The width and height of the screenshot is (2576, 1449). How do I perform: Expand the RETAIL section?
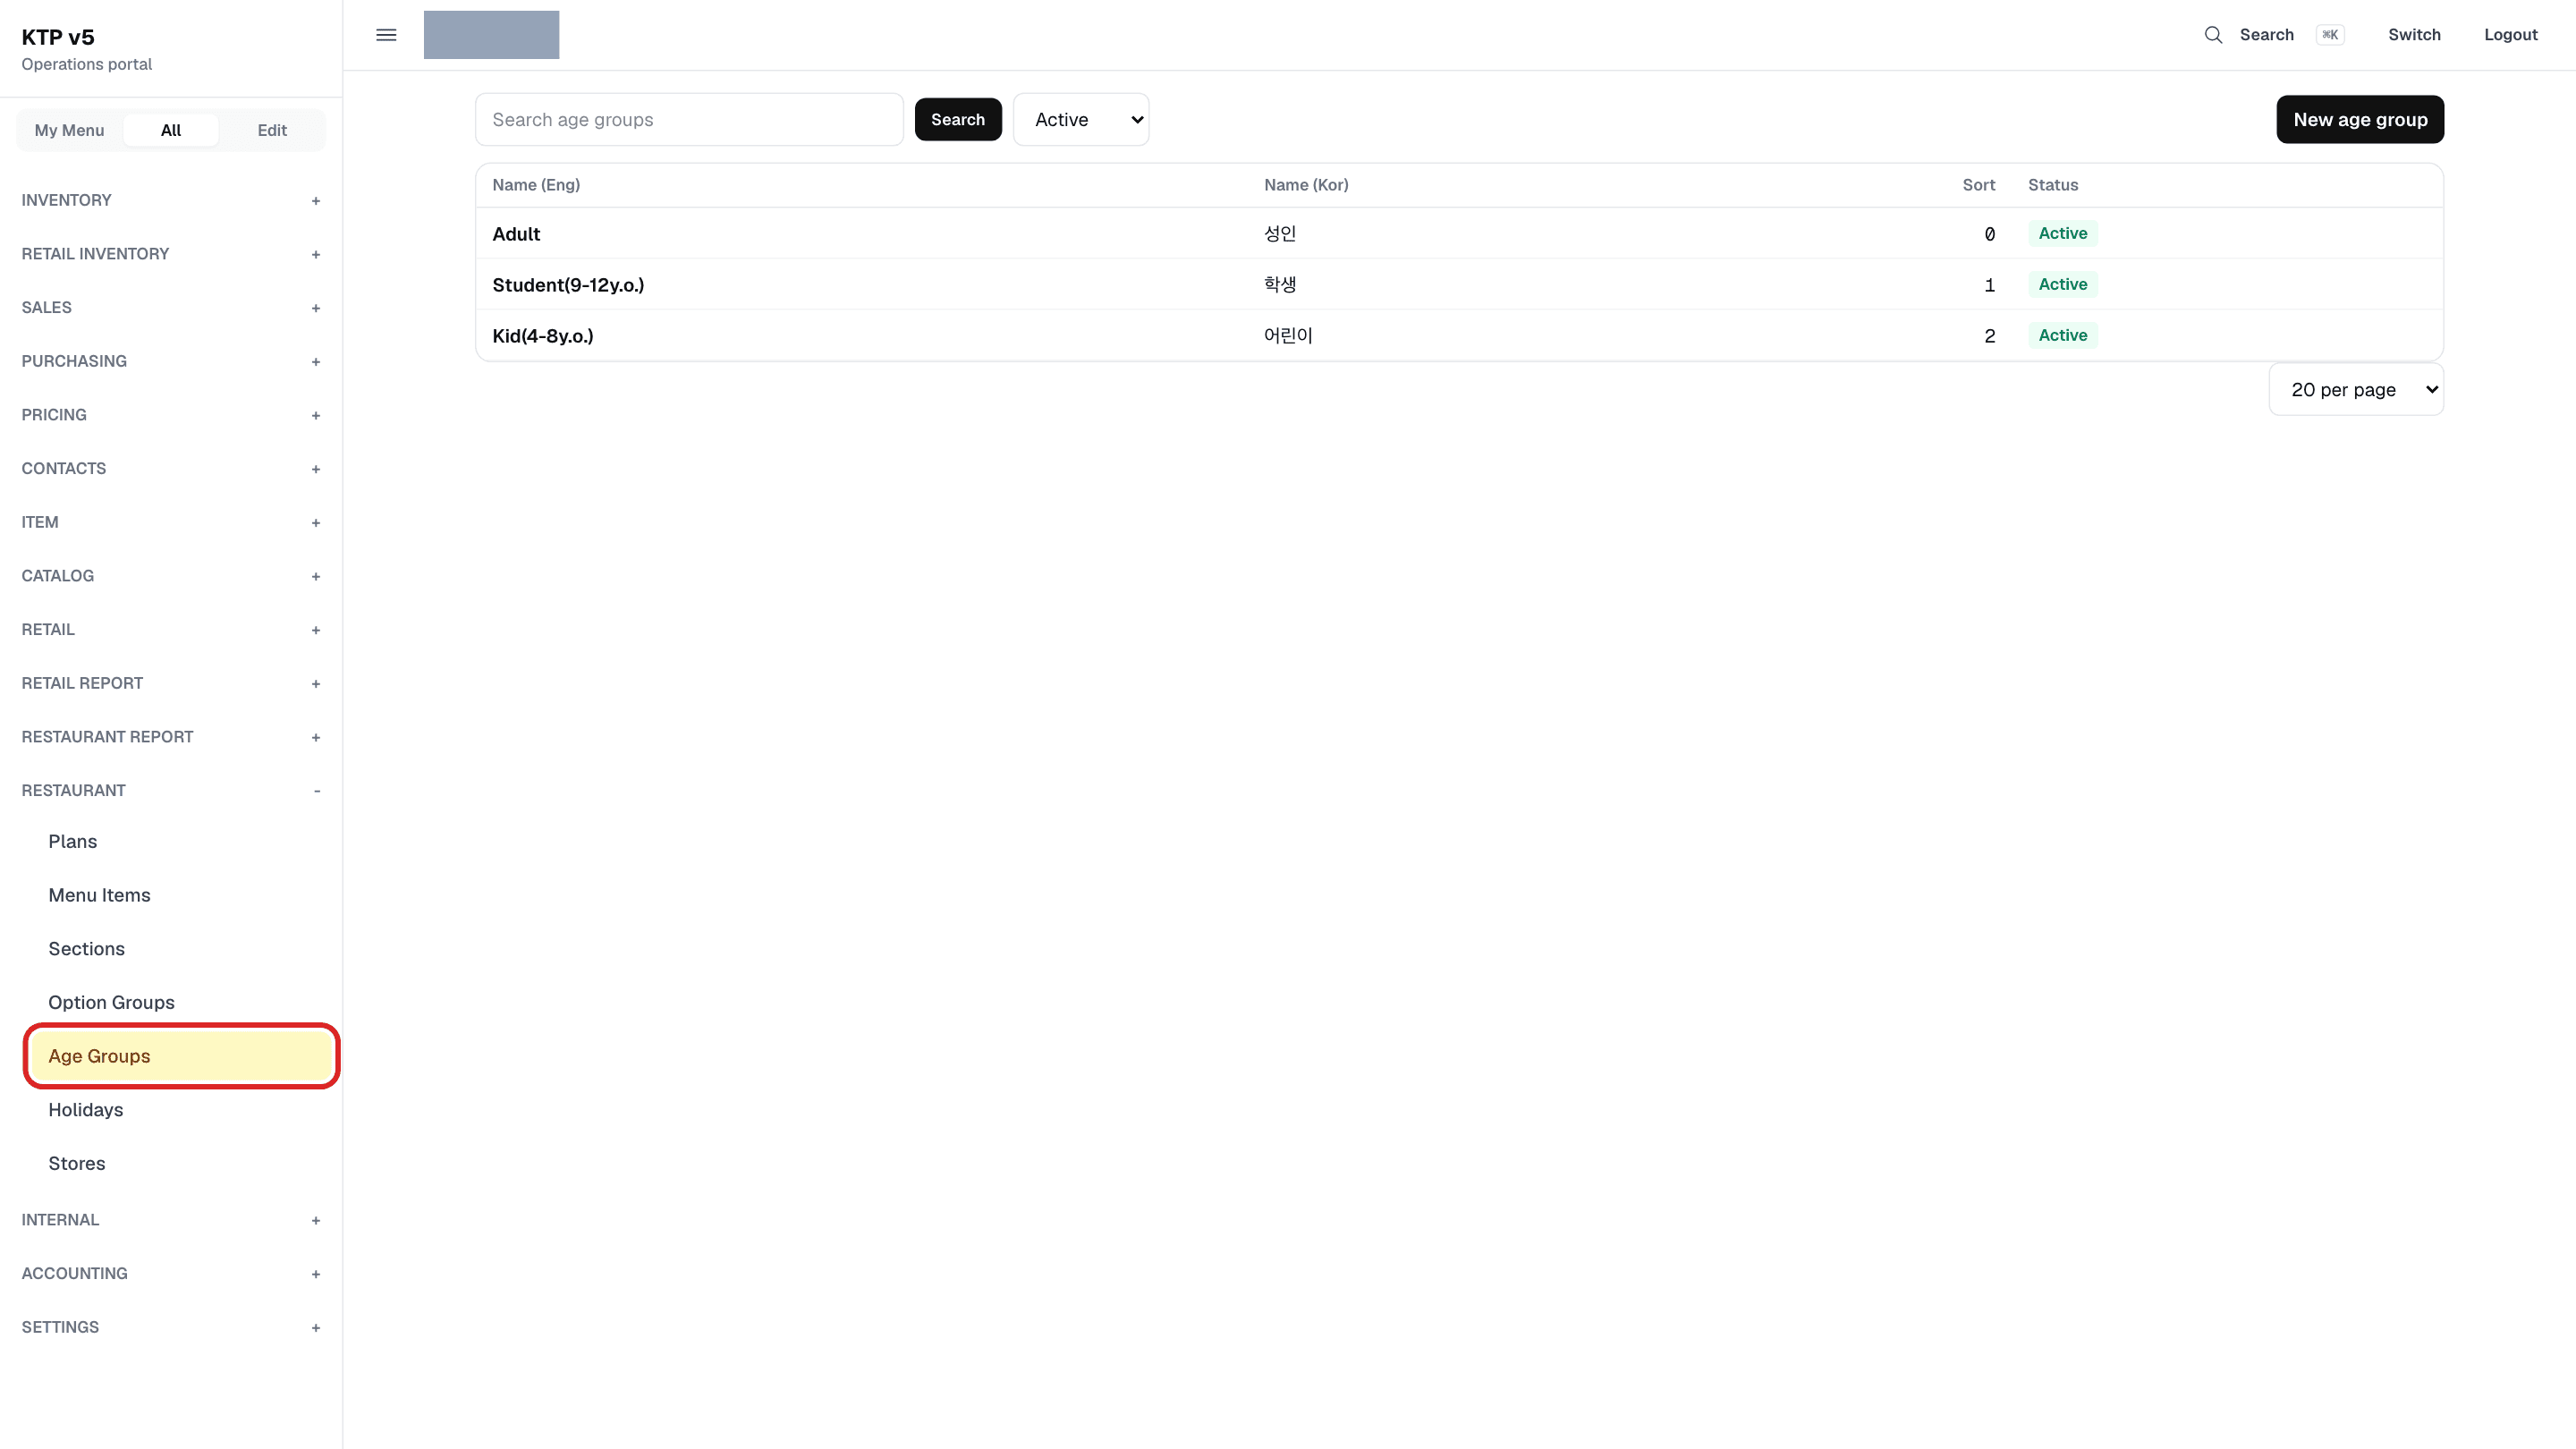(x=171, y=630)
